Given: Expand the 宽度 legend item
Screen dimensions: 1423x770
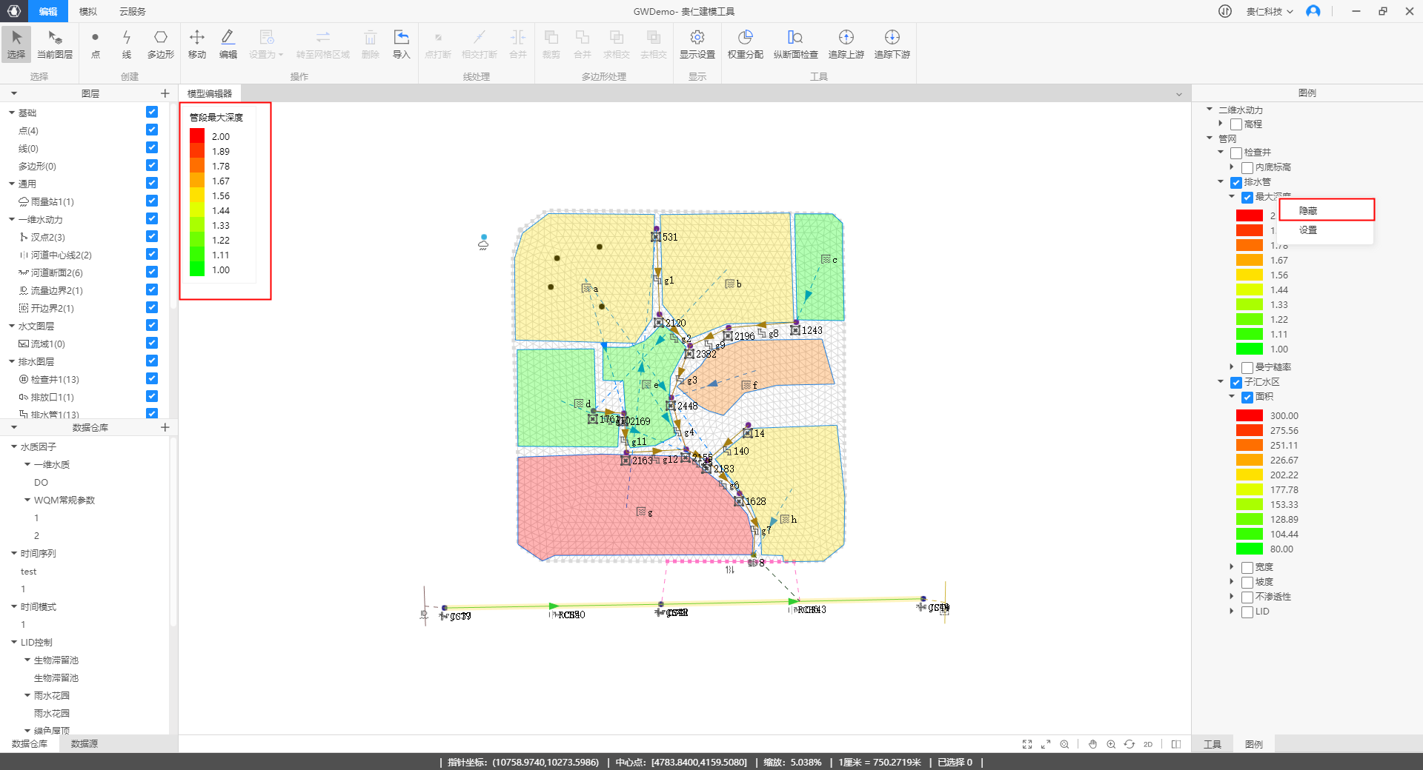Looking at the screenshot, I should point(1232,567).
